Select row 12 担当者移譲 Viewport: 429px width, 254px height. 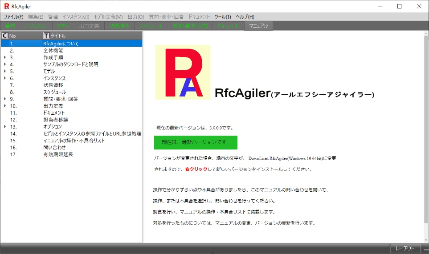(x=71, y=120)
